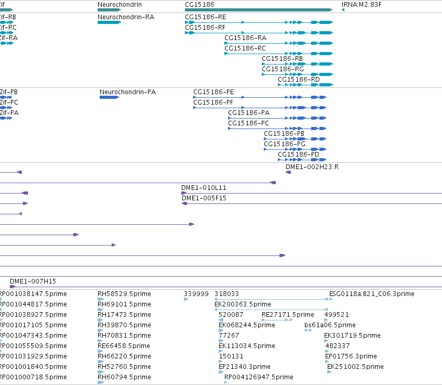Screen dimensions: 442x385
Task: Click the RH69101.5prime EST label
Action: (124, 304)
